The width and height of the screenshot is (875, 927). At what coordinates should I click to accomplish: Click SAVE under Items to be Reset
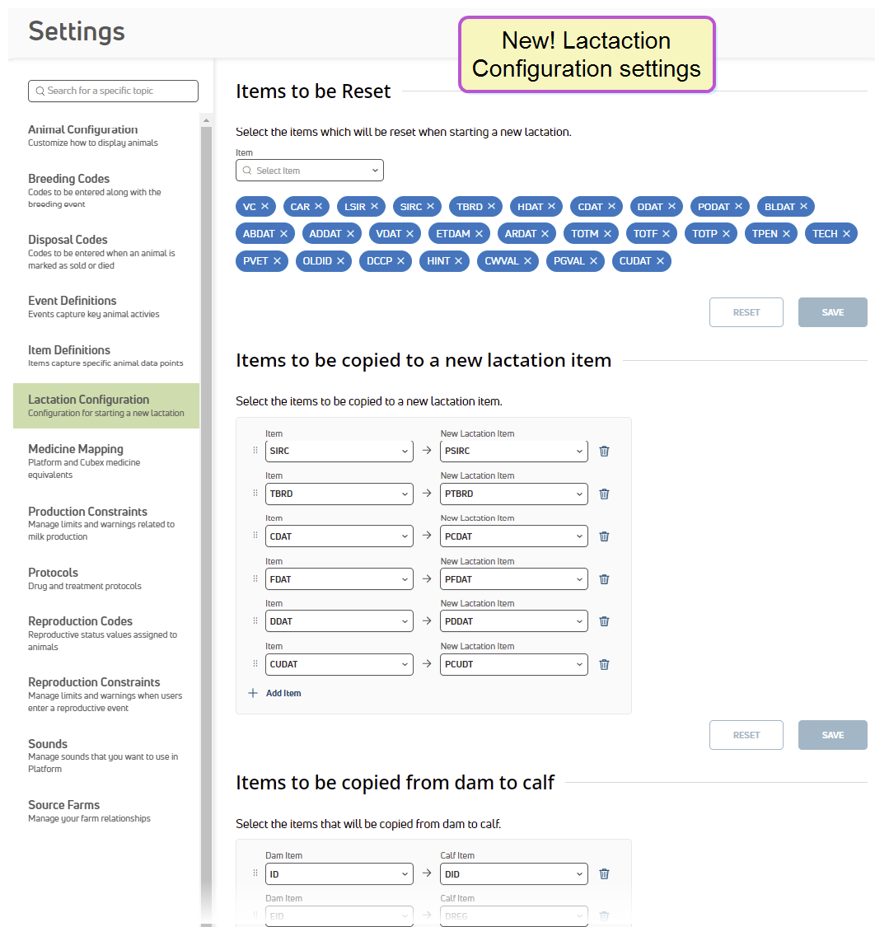(x=832, y=312)
